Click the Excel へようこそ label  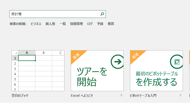(x=82, y=96)
